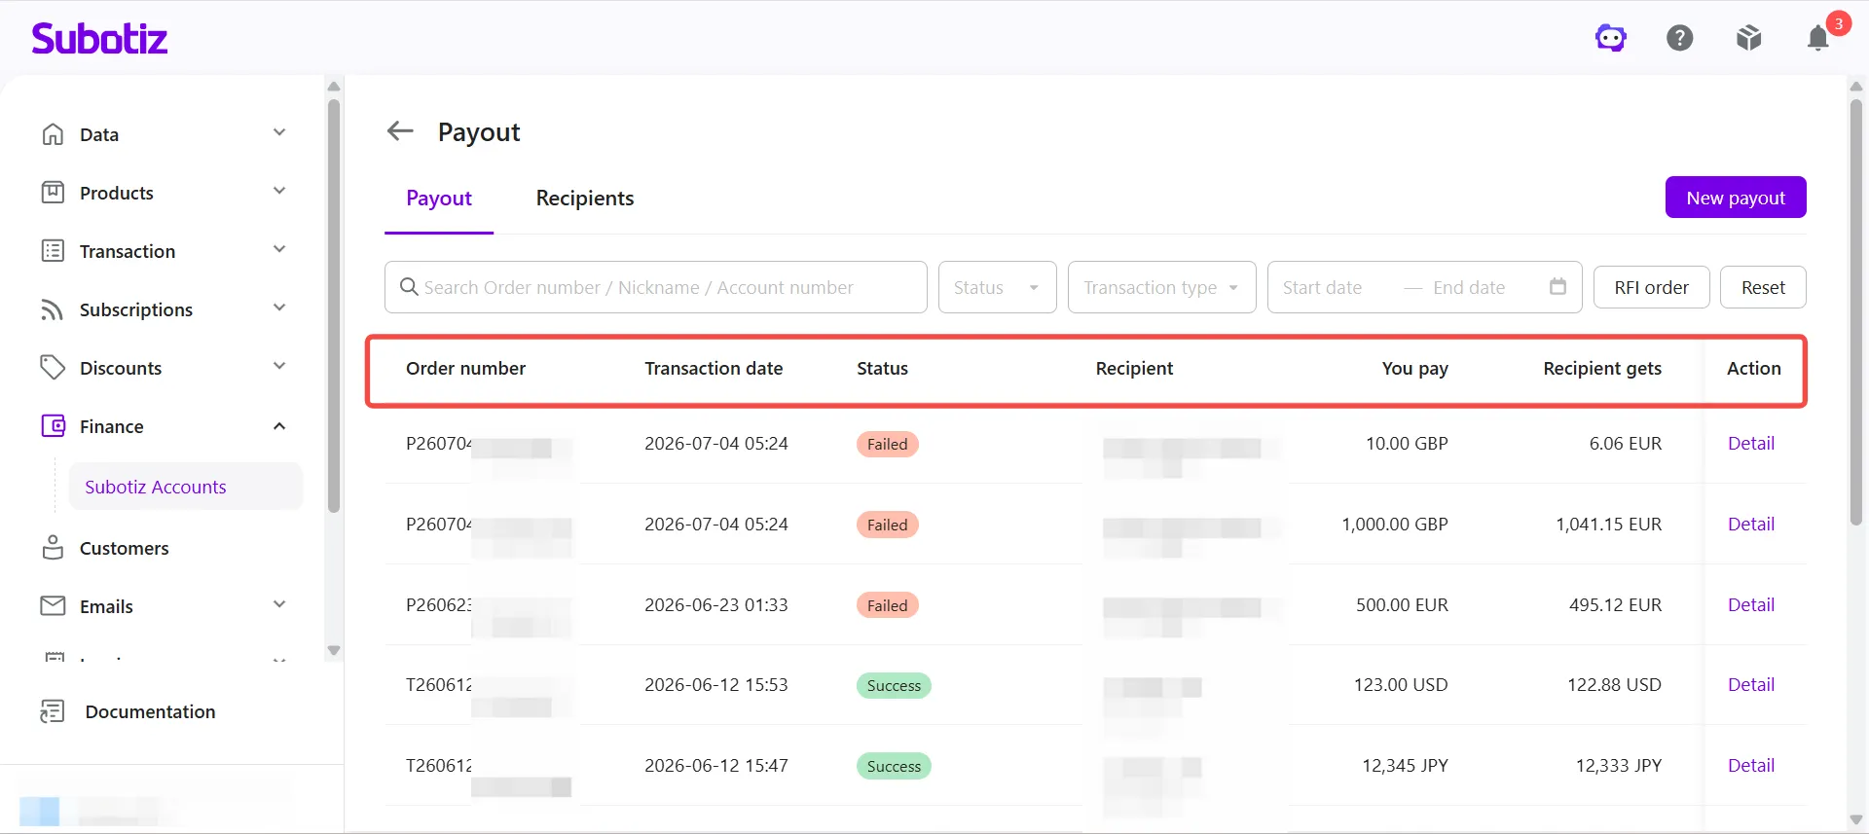Click the Recipient gets column header
Viewport: 1869px width, 834px height.
click(1602, 369)
